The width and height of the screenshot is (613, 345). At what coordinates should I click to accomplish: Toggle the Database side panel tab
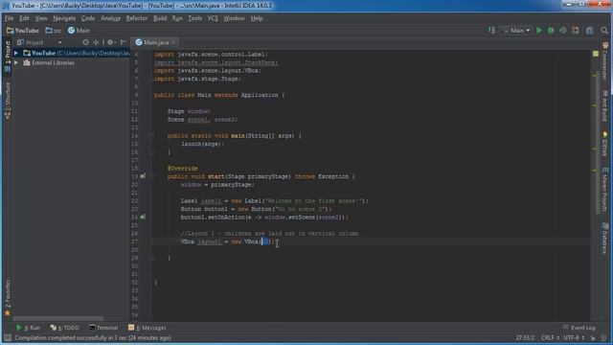coord(604,238)
